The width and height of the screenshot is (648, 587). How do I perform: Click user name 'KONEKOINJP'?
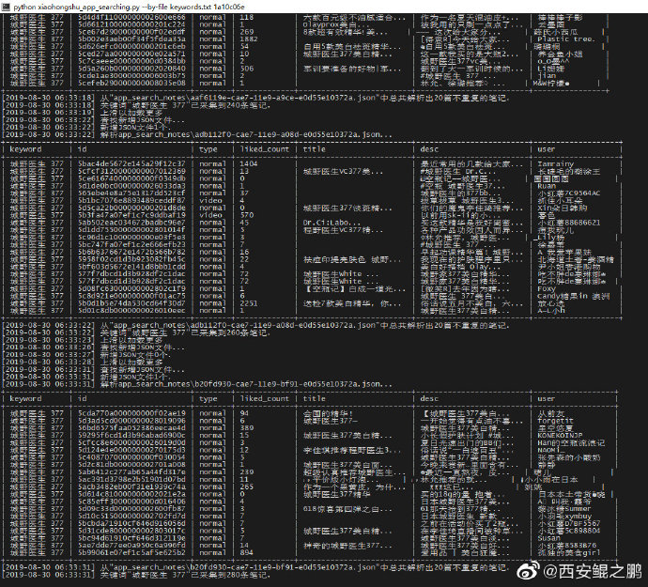click(x=560, y=435)
